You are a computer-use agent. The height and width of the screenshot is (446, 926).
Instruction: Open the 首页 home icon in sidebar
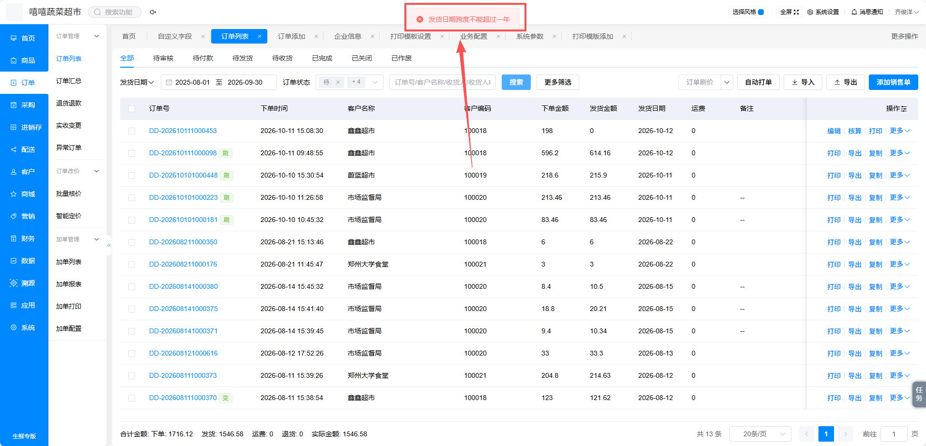click(x=14, y=38)
